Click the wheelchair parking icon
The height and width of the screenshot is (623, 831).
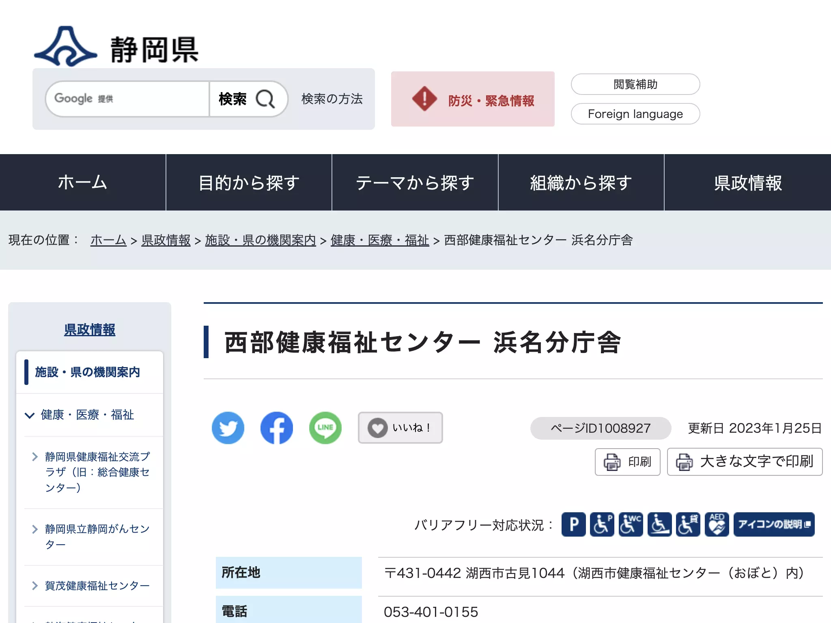point(602,524)
